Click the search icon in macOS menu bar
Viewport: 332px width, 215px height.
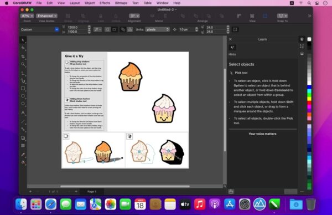point(309,3)
